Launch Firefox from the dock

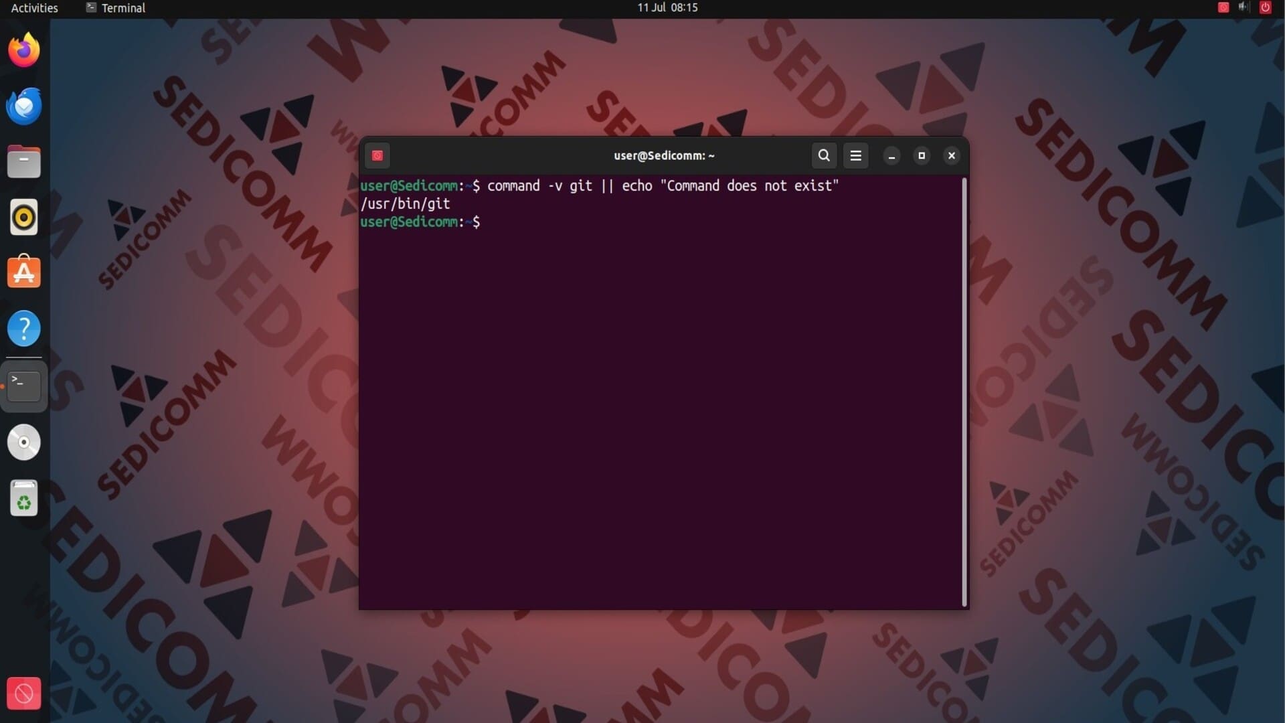click(x=24, y=50)
